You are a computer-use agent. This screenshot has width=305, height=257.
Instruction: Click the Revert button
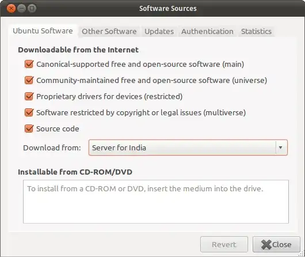point(224,244)
